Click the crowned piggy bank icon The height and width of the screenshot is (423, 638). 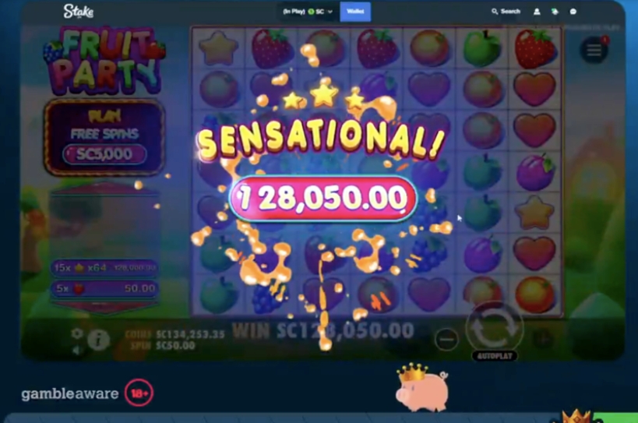(x=422, y=387)
